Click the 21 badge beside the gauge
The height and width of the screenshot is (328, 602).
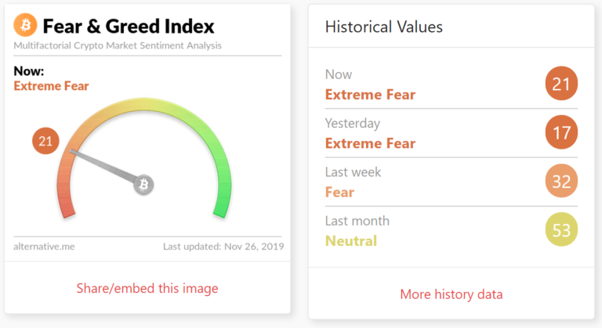[x=45, y=141]
